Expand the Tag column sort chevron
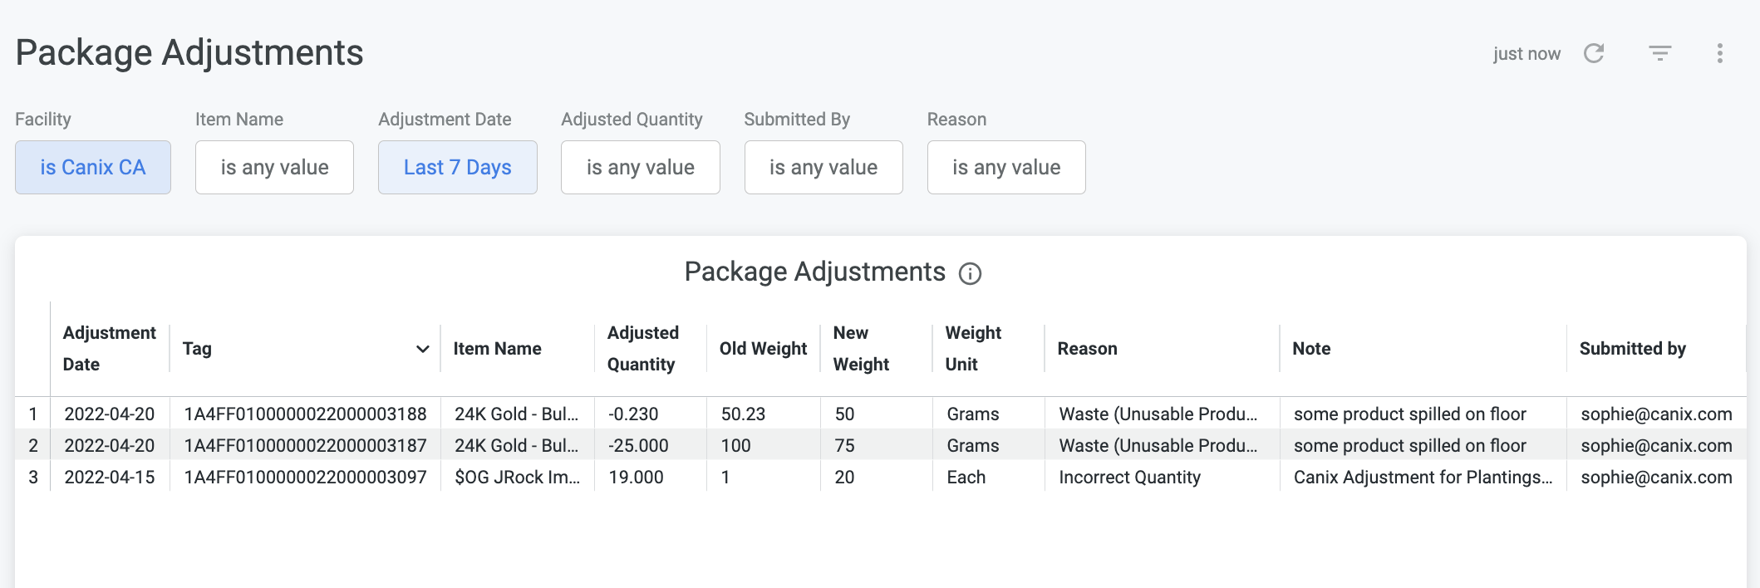The width and height of the screenshot is (1760, 588). click(422, 349)
